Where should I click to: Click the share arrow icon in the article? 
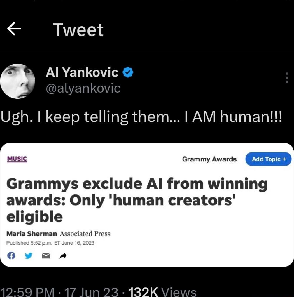point(63,256)
